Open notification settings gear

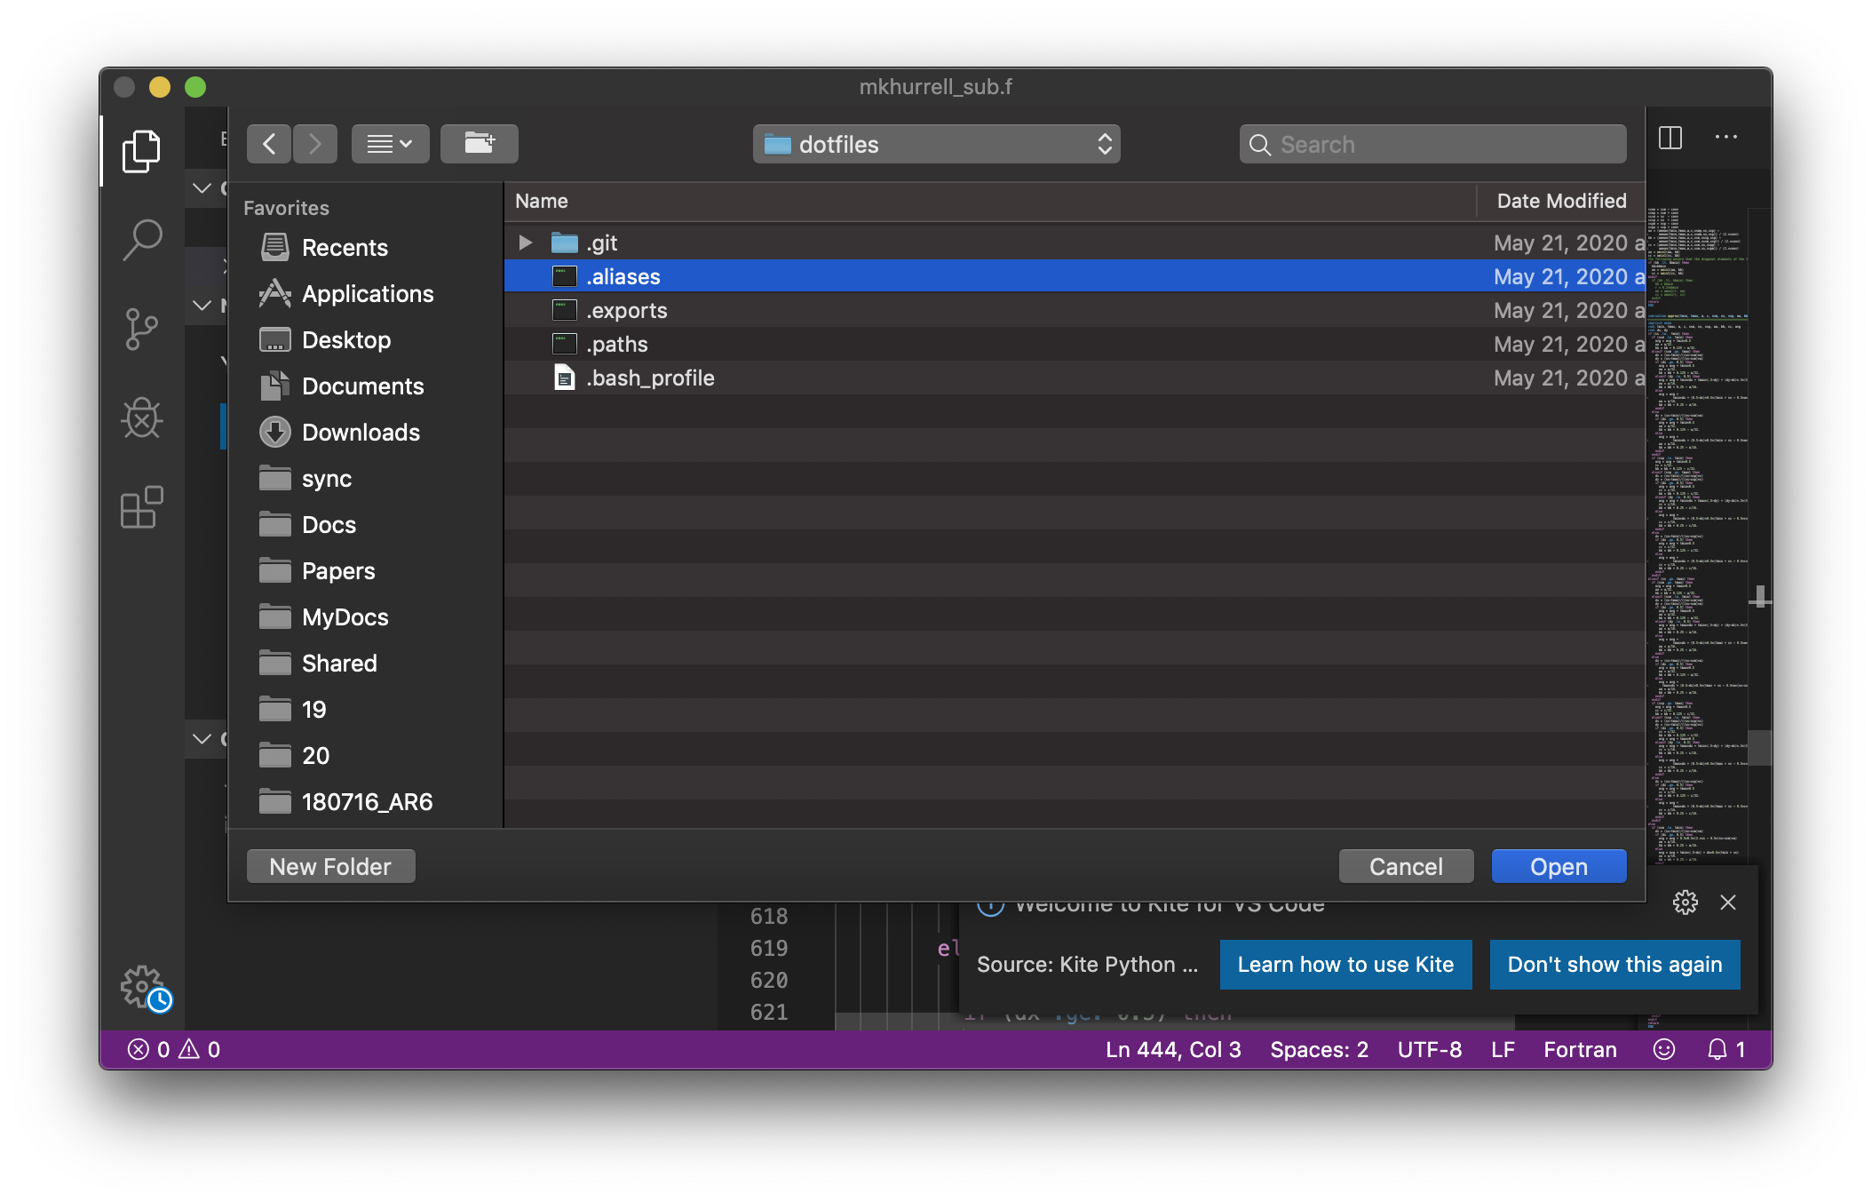(1685, 903)
